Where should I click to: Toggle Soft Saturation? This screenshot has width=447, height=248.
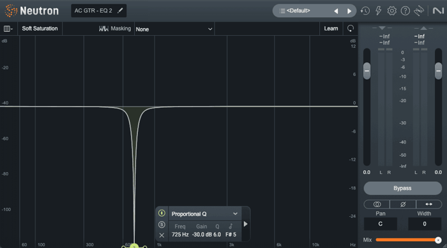[40, 29]
